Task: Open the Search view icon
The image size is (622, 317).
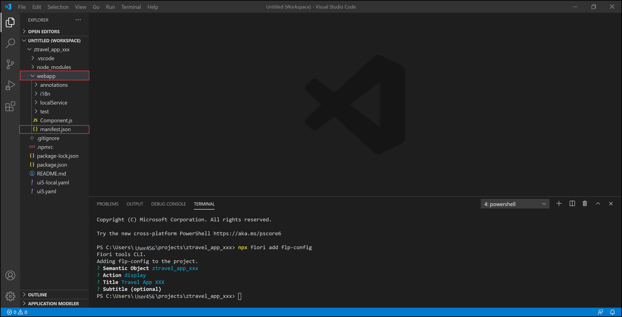Action: point(10,43)
